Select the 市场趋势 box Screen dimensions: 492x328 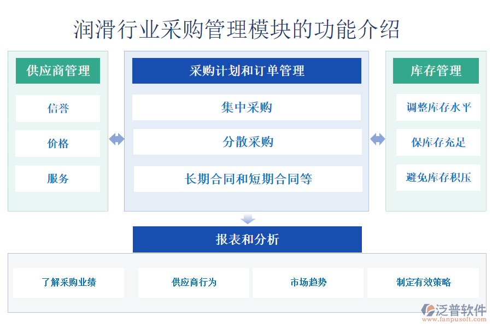[308, 283]
